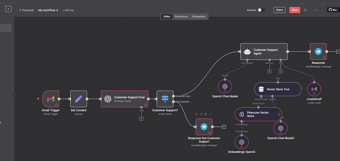The image size is (340, 161).
Task: Rename My workflow 4 title
Action: click(48, 10)
